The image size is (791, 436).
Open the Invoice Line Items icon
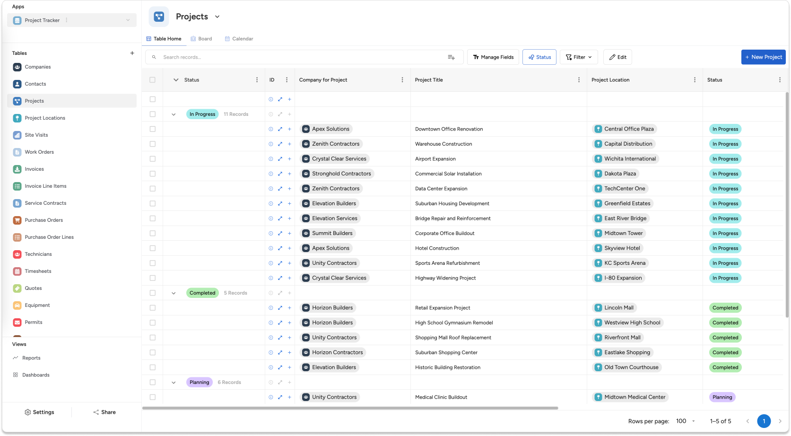(17, 186)
